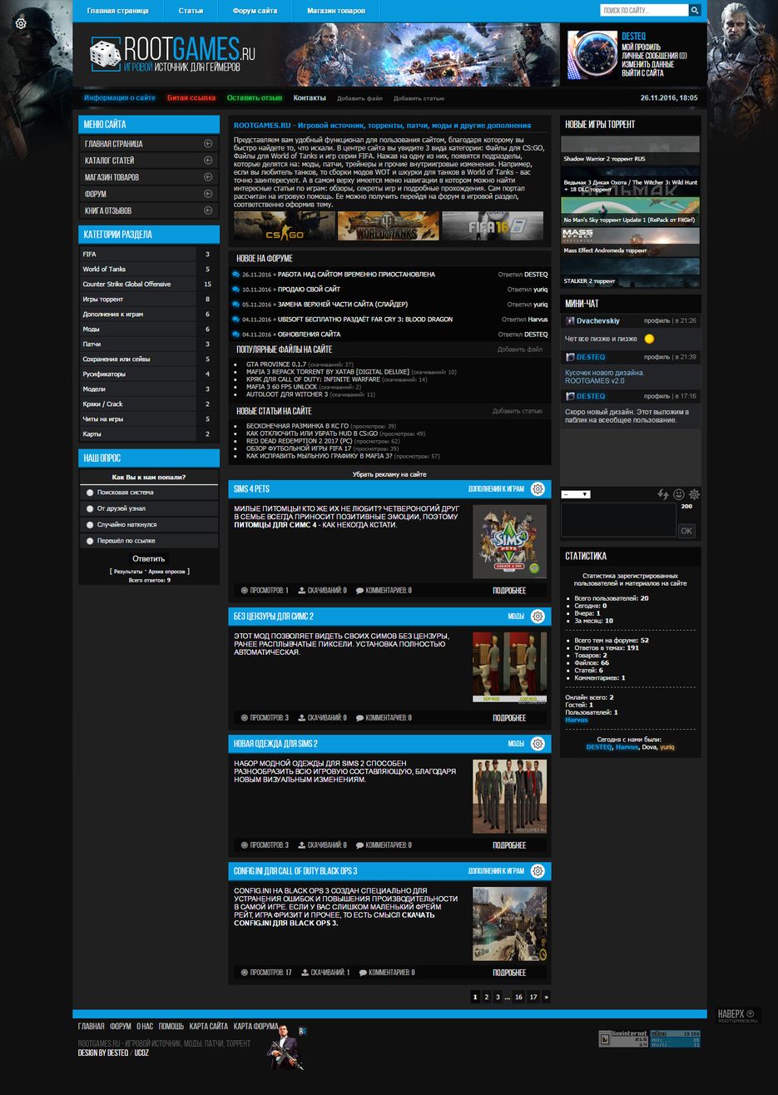This screenshot has width=778, height=1095.
Task: Open World of Tanks banner thumbnail
Action: 389,225
